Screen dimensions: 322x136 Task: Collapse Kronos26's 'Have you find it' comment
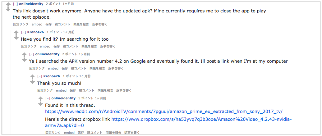click(x=23, y=32)
